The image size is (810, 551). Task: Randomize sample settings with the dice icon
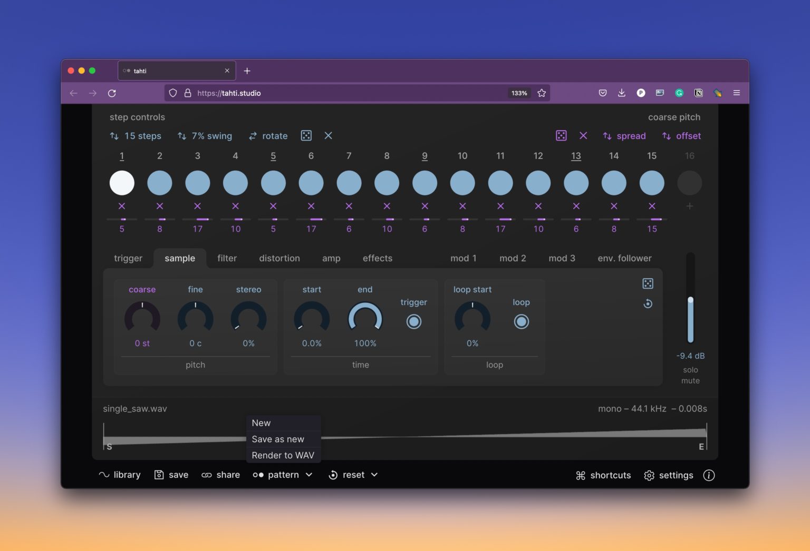tap(648, 283)
